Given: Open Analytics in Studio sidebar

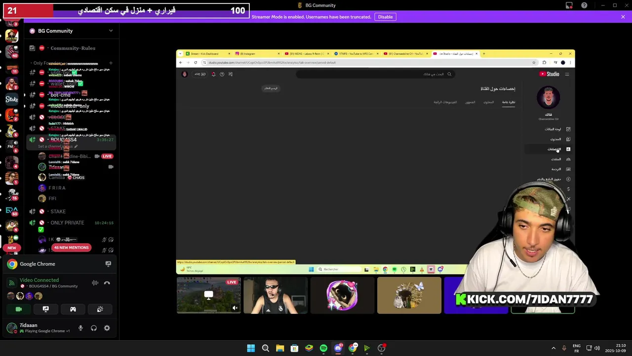Looking at the screenshot, I should 549,149.
